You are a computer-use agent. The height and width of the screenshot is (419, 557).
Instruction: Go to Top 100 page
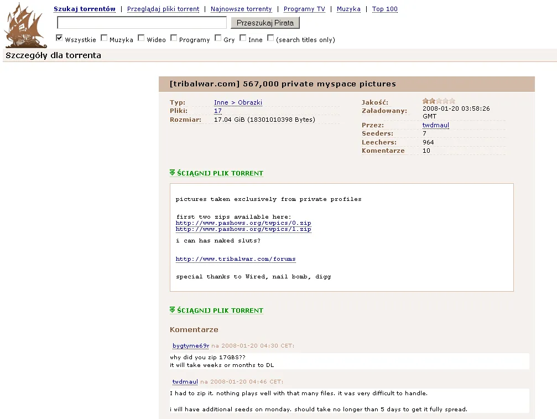(384, 9)
